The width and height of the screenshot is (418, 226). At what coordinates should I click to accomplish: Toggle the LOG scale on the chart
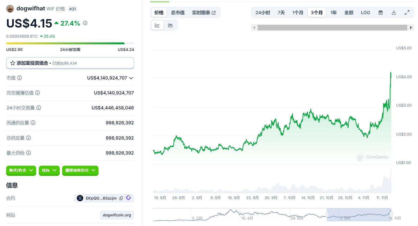pos(365,12)
